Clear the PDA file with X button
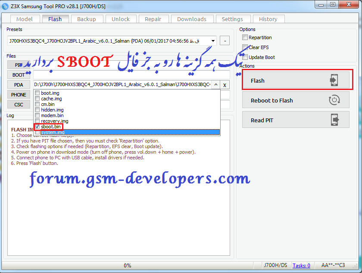362x273 pixels. click(225, 85)
